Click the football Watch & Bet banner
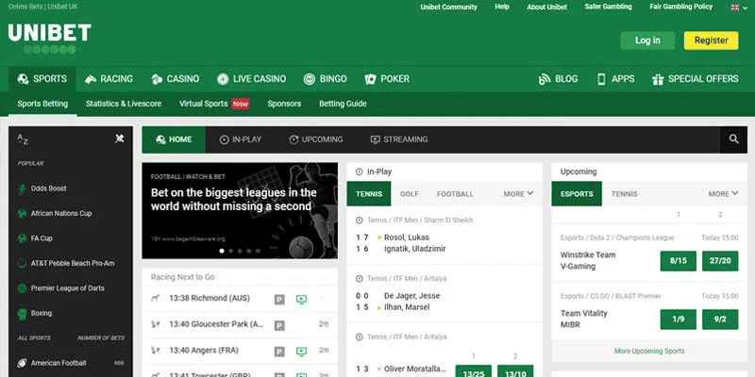 (x=240, y=210)
